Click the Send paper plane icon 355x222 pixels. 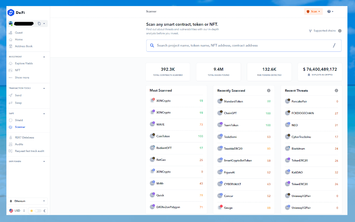(11, 95)
